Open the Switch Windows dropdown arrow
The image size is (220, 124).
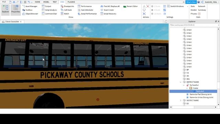point(187,7)
